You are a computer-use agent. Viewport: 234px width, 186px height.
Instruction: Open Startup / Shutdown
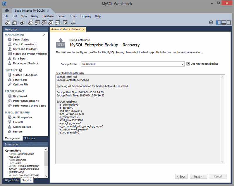(x=25, y=75)
